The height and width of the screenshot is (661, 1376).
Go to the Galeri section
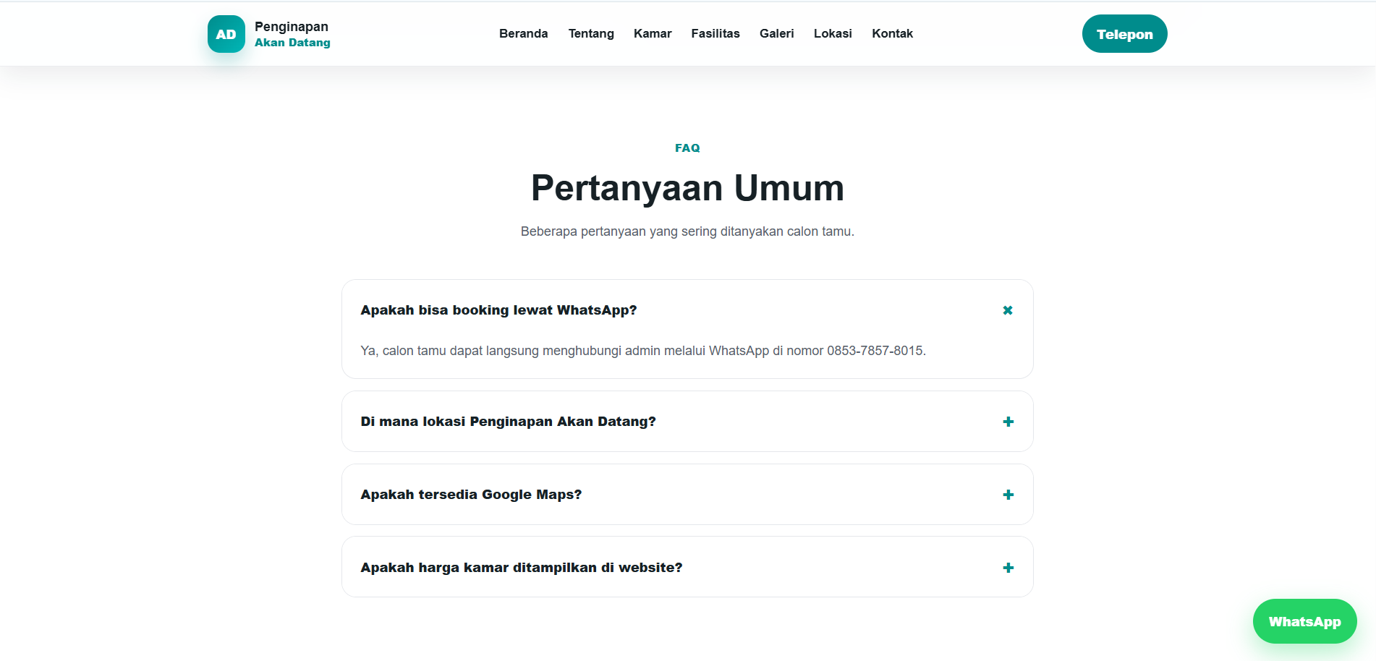click(777, 33)
